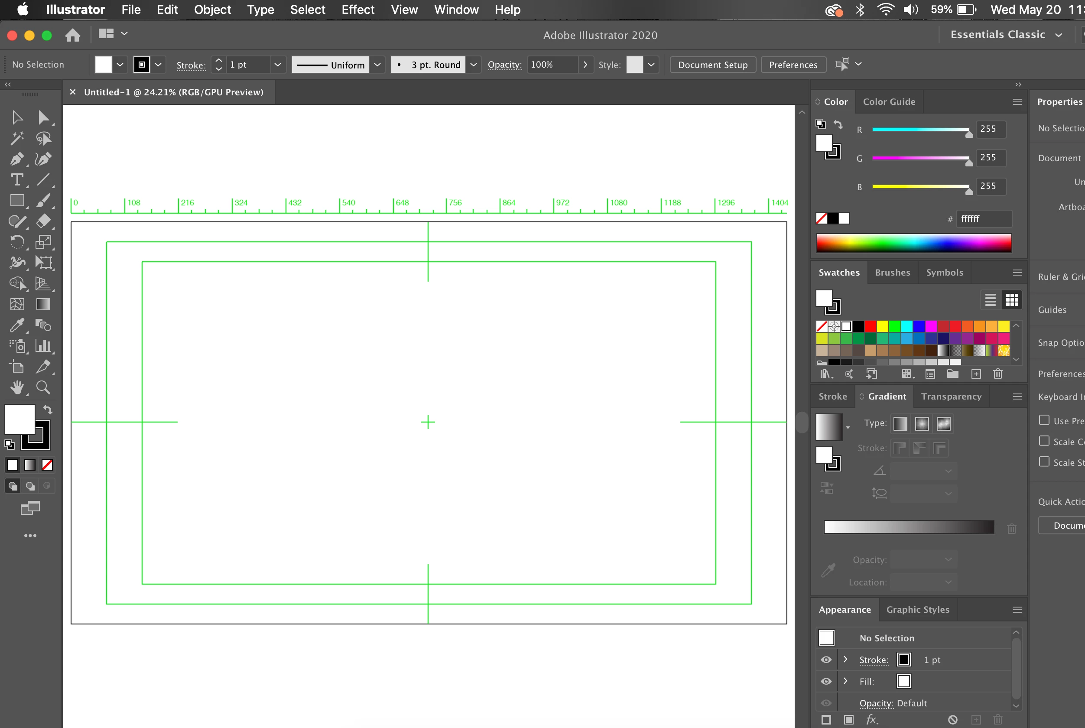Viewport: 1085px width, 728px height.
Task: Open the Effect menu
Action: click(357, 9)
